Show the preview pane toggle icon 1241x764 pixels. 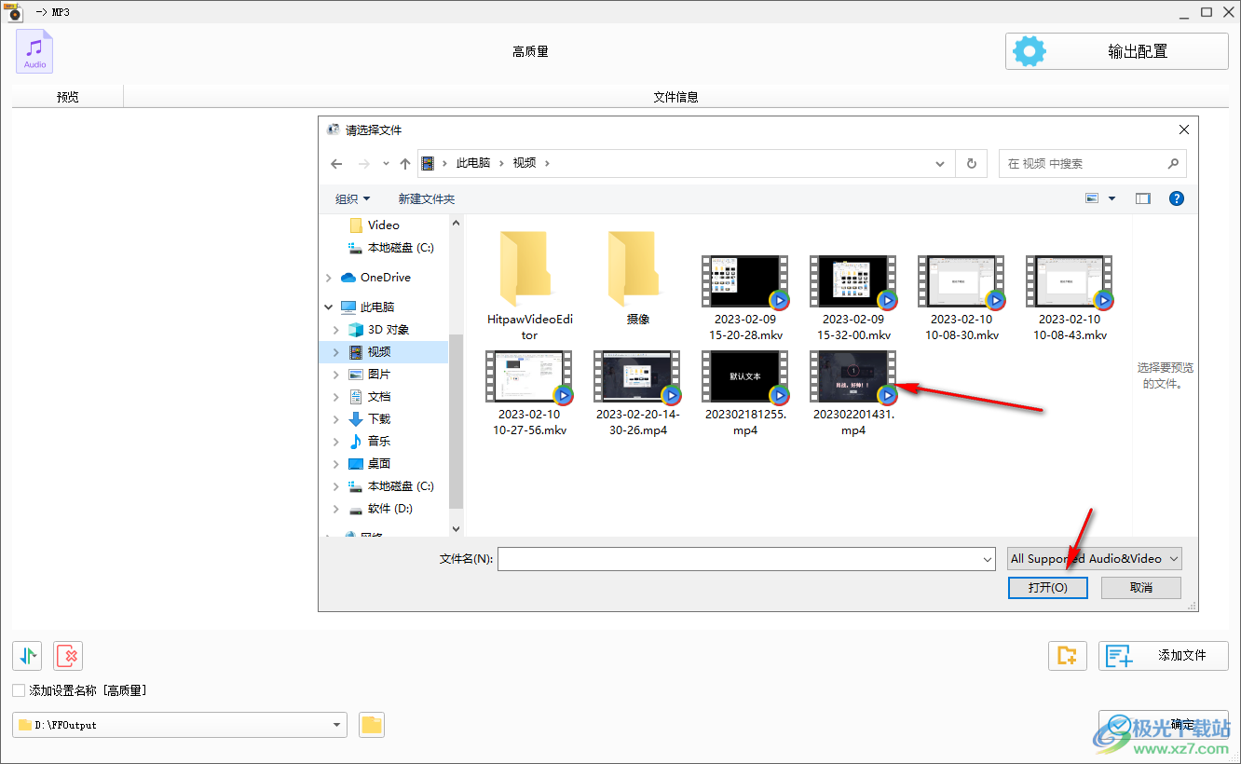pos(1143,198)
